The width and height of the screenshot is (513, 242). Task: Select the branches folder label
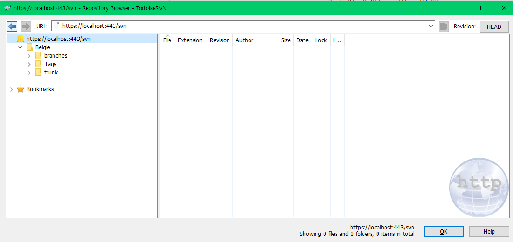click(55, 55)
